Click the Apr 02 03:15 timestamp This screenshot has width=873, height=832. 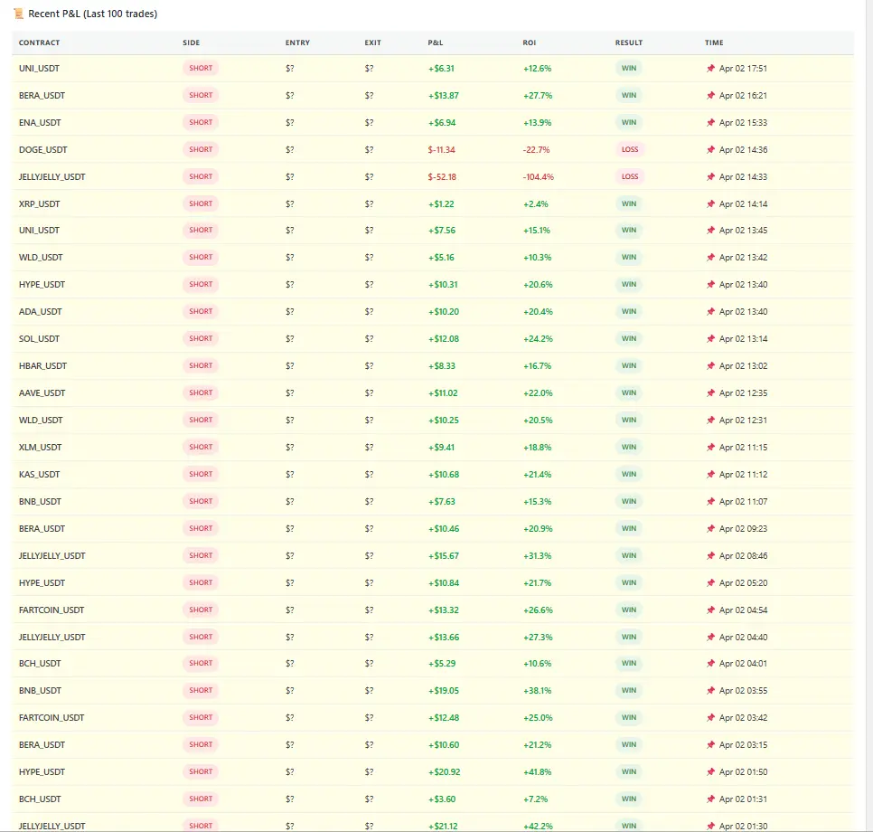click(743, 744)
